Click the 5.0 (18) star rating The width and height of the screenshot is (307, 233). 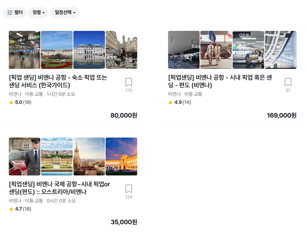pos(20,102)
